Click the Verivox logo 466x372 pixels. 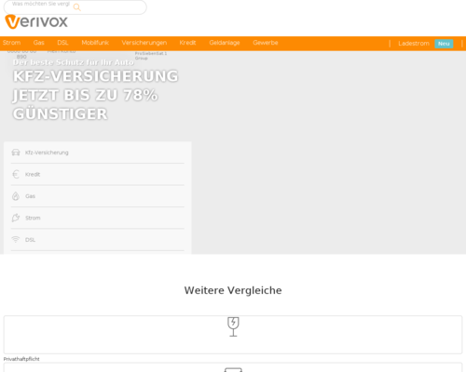(x=36, y=21)
